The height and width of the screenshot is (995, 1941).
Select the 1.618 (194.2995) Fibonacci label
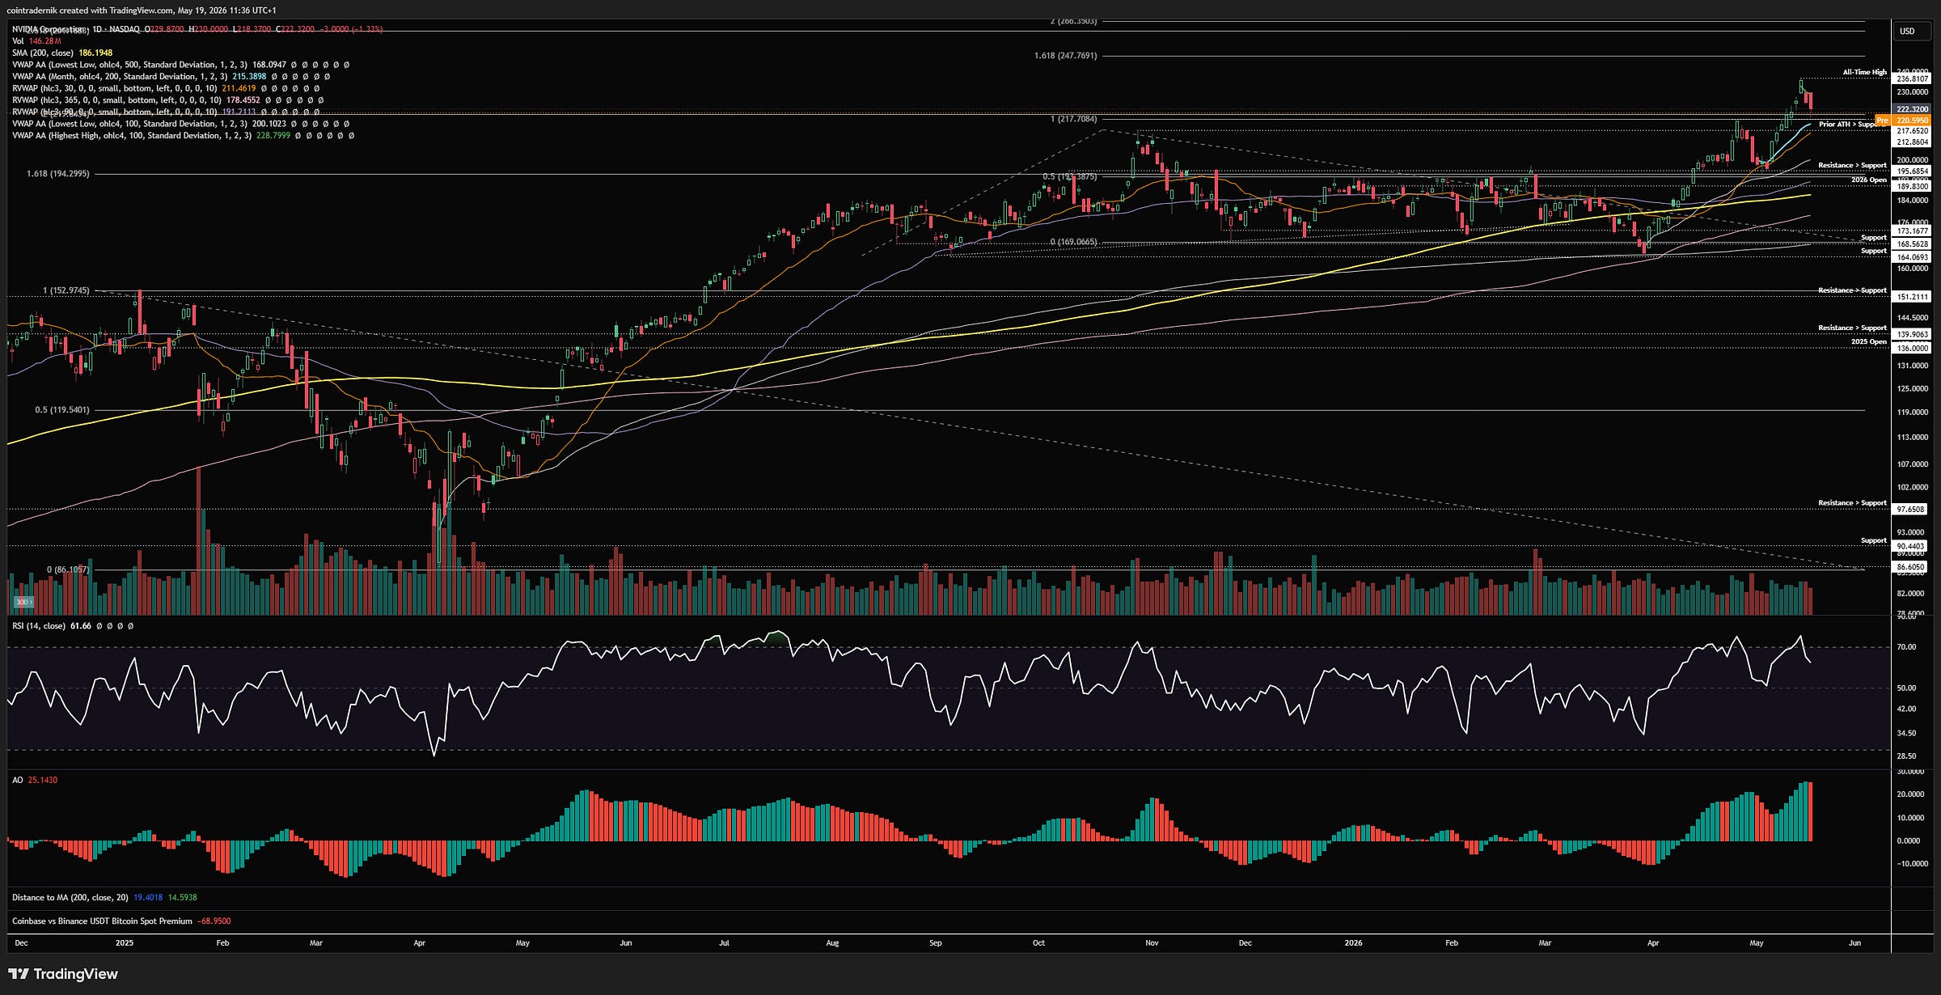click(x=58, y=174)
